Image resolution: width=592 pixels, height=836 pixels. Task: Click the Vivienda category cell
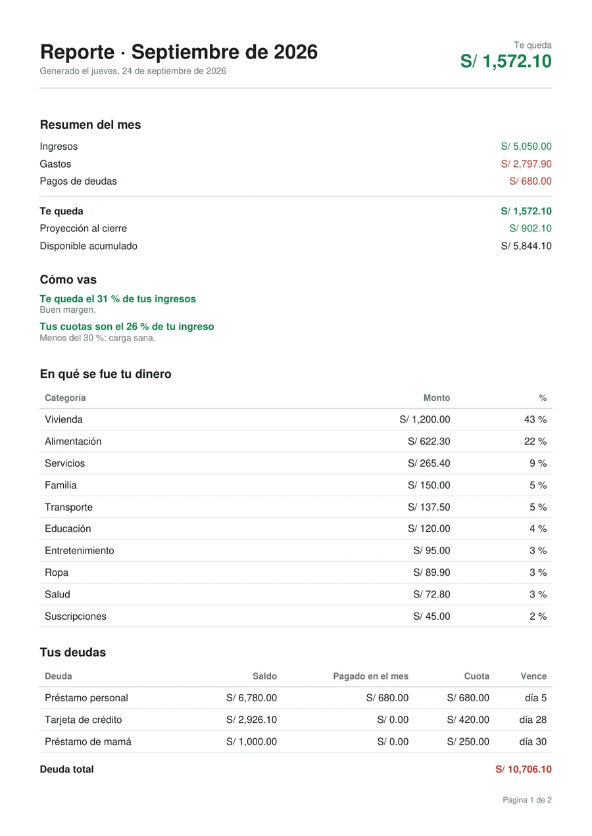tap(64, 419)
